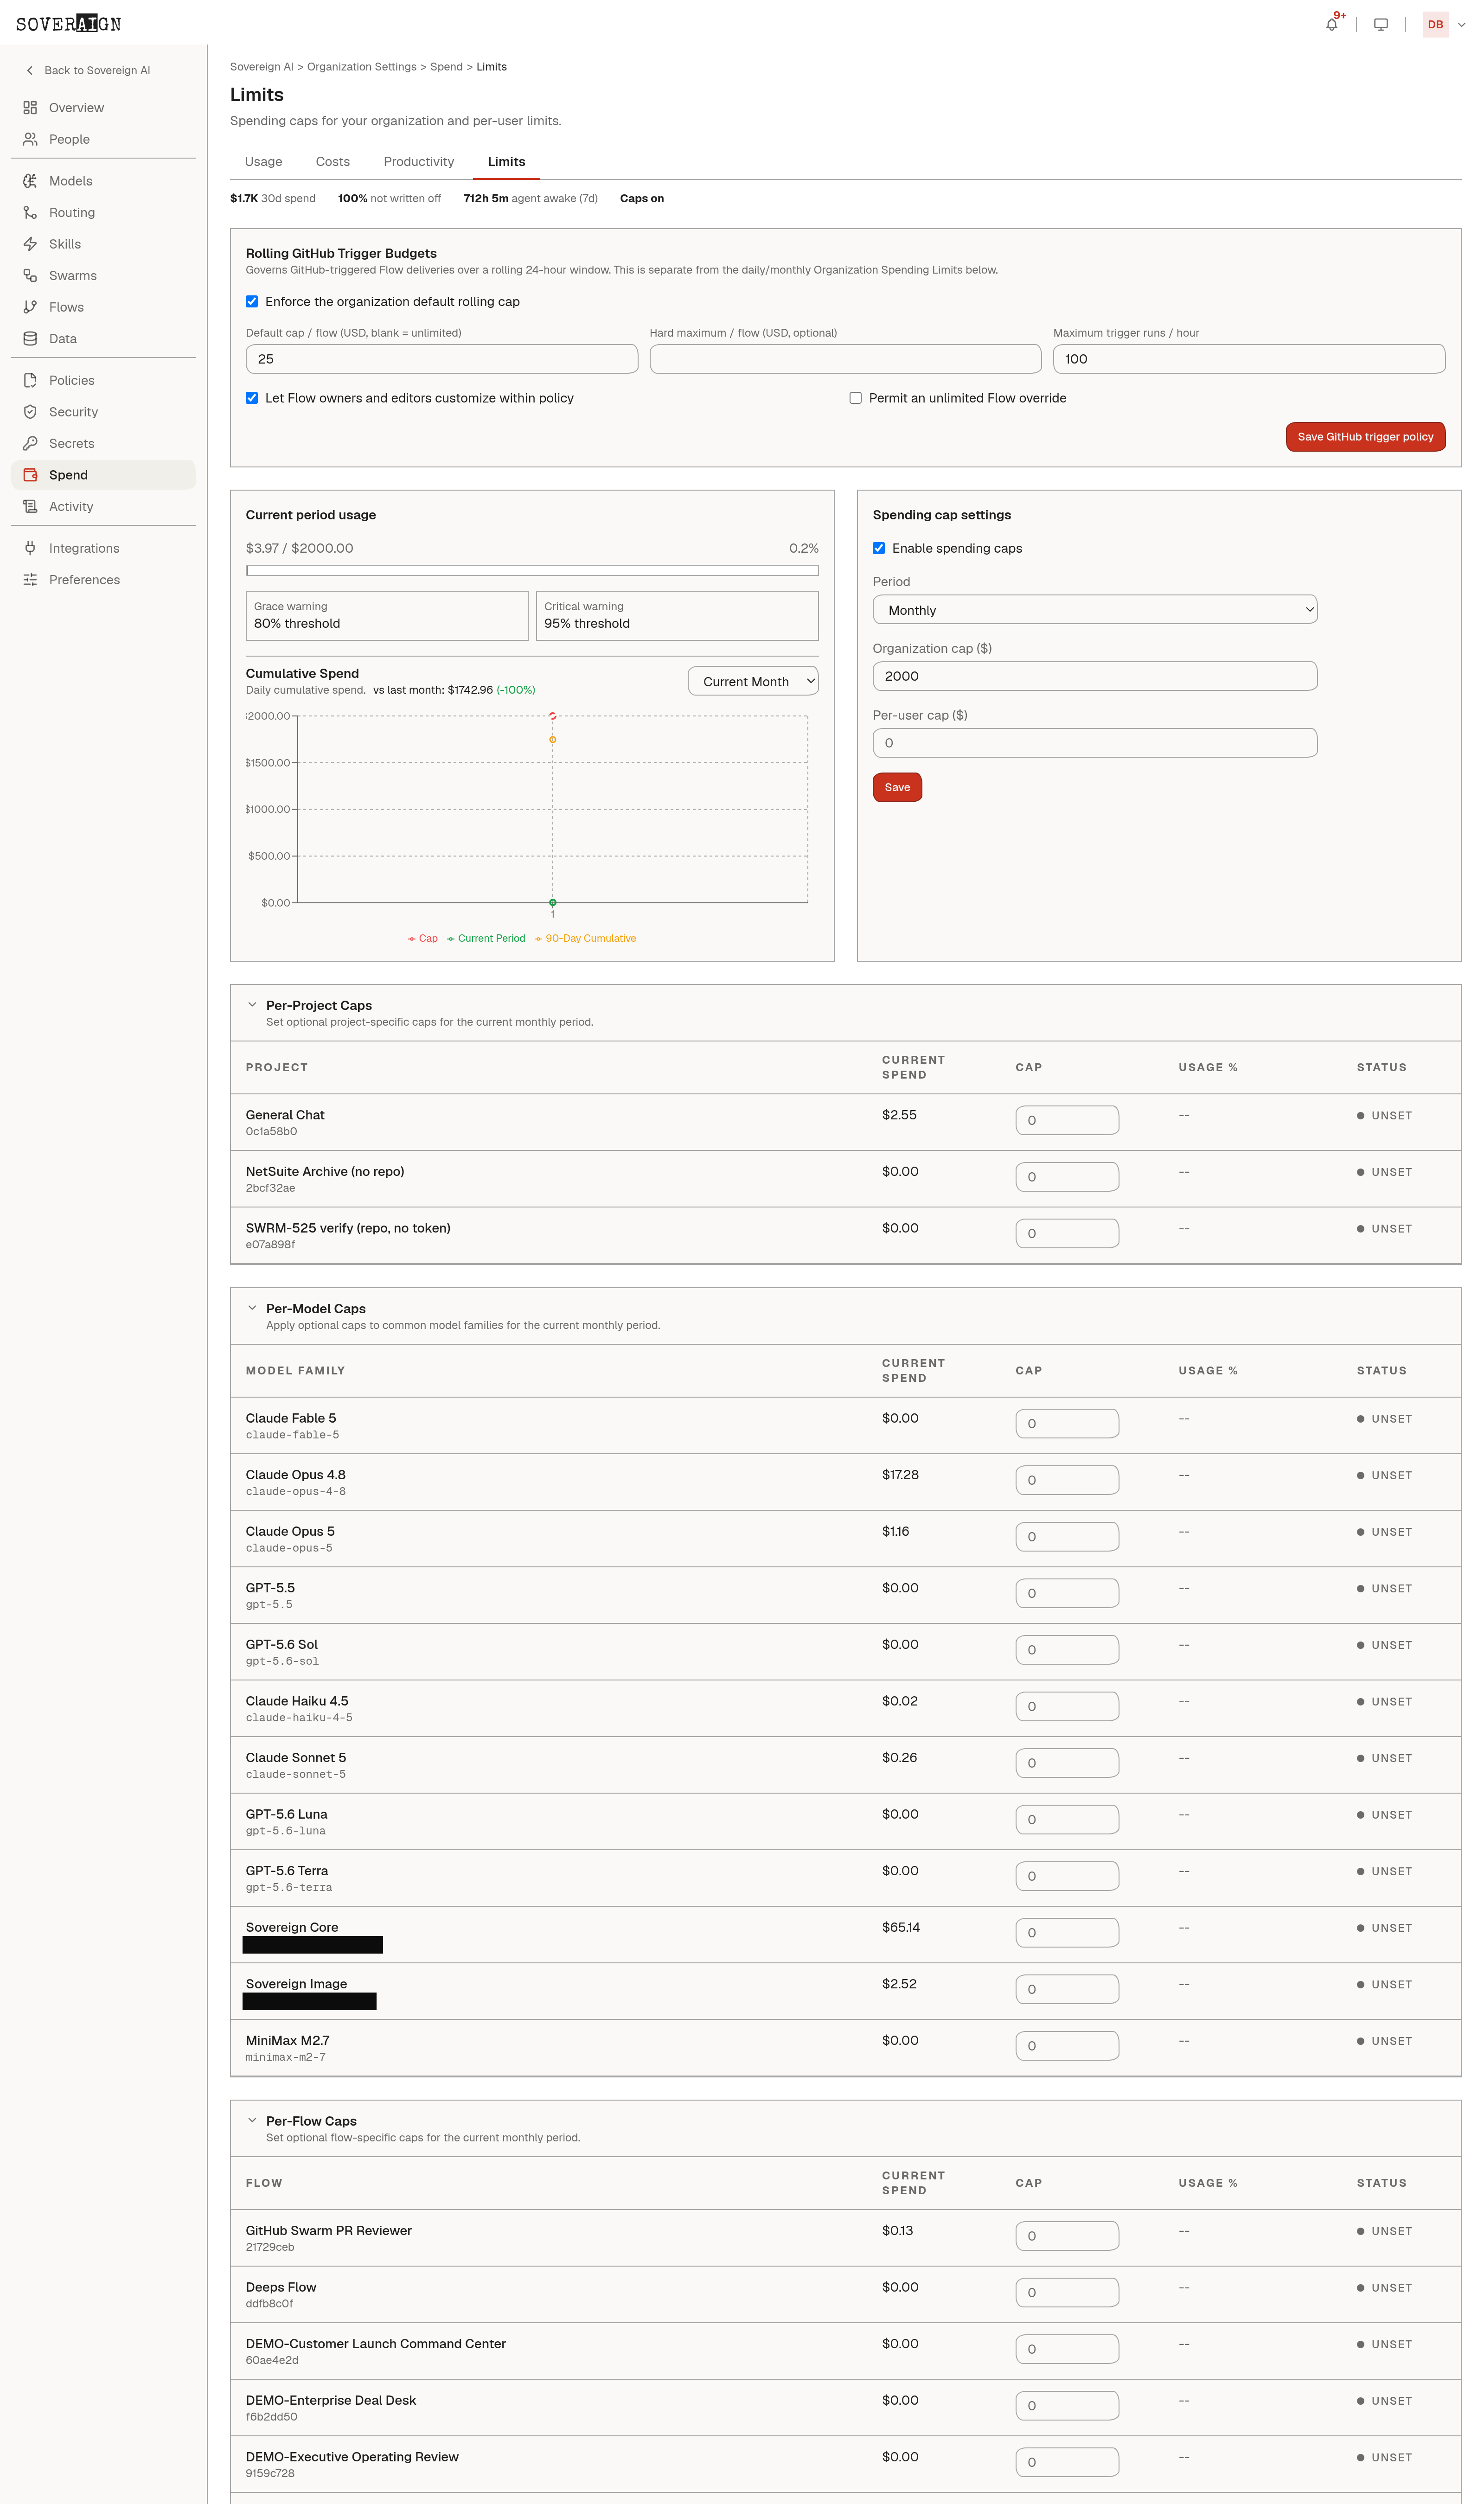Toggle Let Flow owners customize within policy
The width and height of the screenshot is (1484, 2504).
[252, 398]
